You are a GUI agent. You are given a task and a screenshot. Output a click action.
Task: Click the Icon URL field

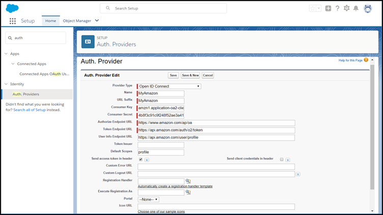[x=216, y=207]
